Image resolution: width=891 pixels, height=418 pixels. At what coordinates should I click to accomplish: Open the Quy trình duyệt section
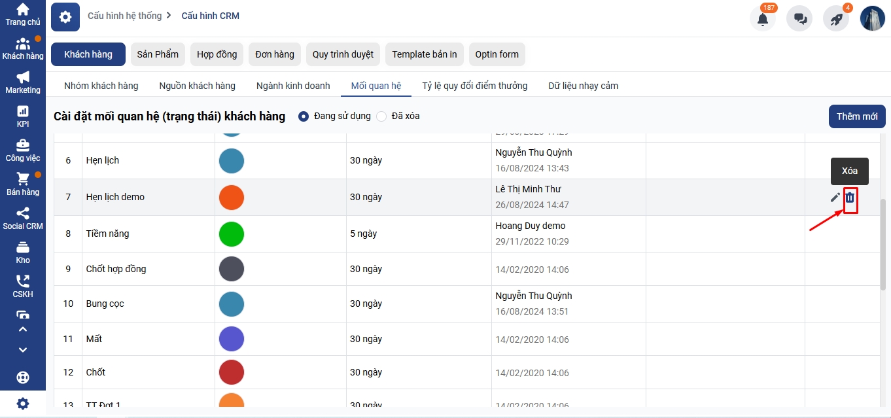tap(343, 54)
